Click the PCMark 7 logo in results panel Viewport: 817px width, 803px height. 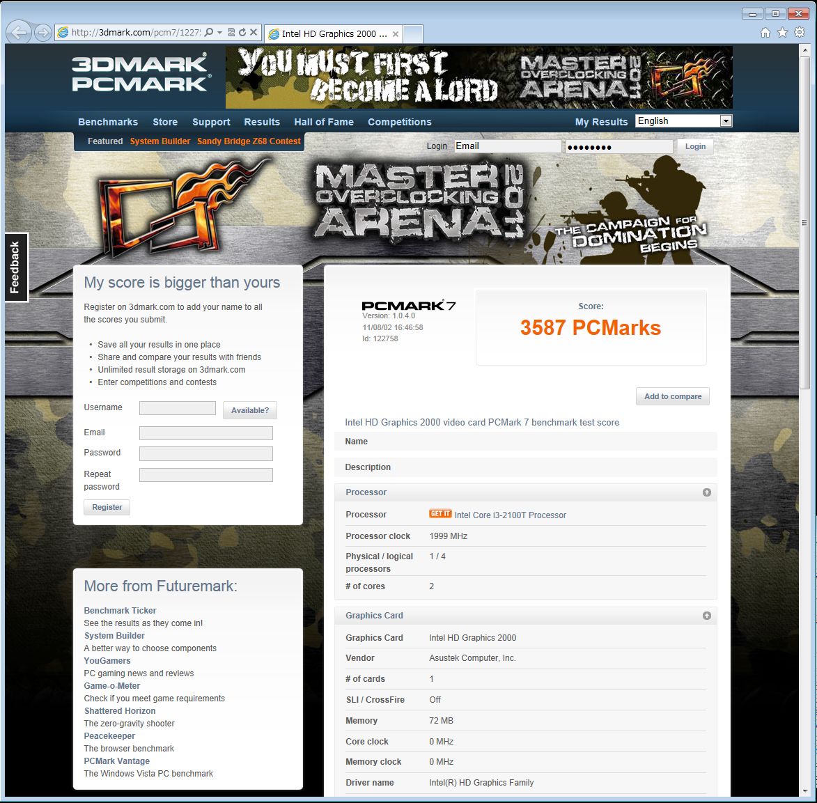tap(408, 306)
